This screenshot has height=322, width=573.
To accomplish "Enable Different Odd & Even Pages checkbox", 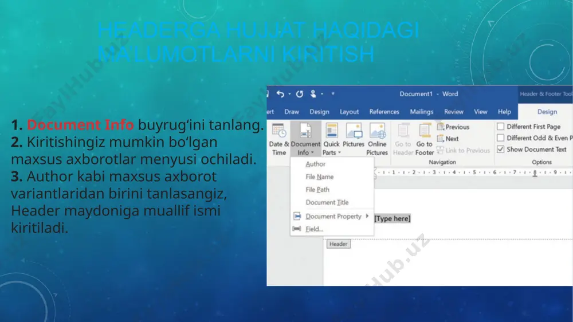I will pyautogui.click(x=501, y=138).
